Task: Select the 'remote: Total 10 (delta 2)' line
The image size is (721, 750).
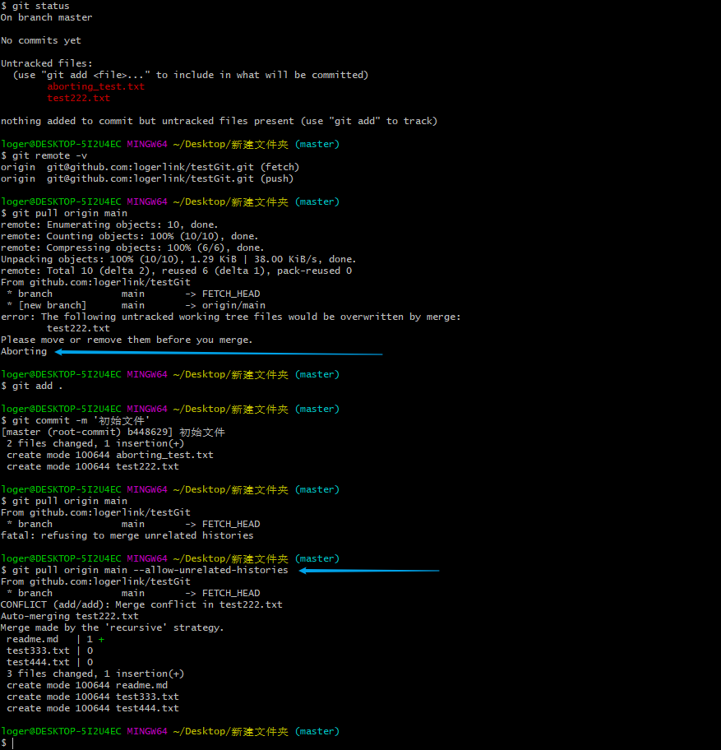Action: [x=177, y=271]
